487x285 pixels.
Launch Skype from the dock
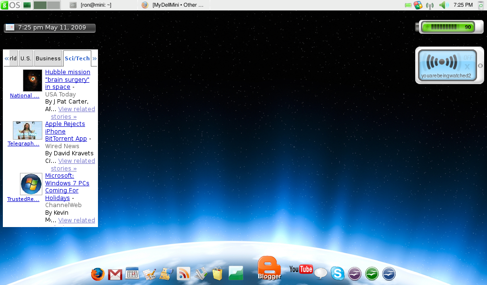338,274
